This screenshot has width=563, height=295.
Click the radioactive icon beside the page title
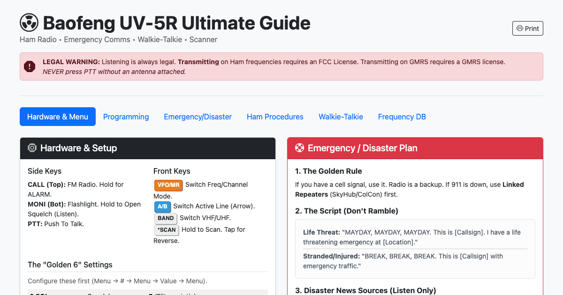(x=29, y=23)
